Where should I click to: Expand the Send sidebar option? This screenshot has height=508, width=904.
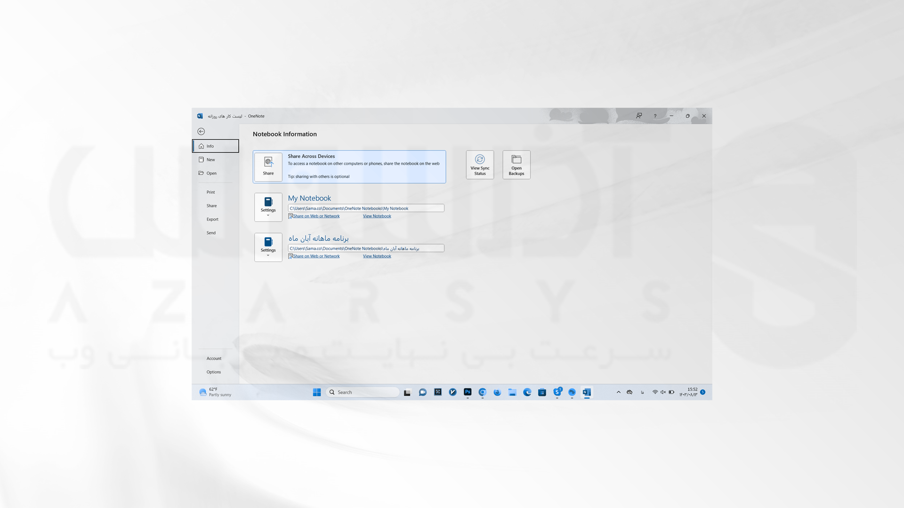[x=210, y=233]
